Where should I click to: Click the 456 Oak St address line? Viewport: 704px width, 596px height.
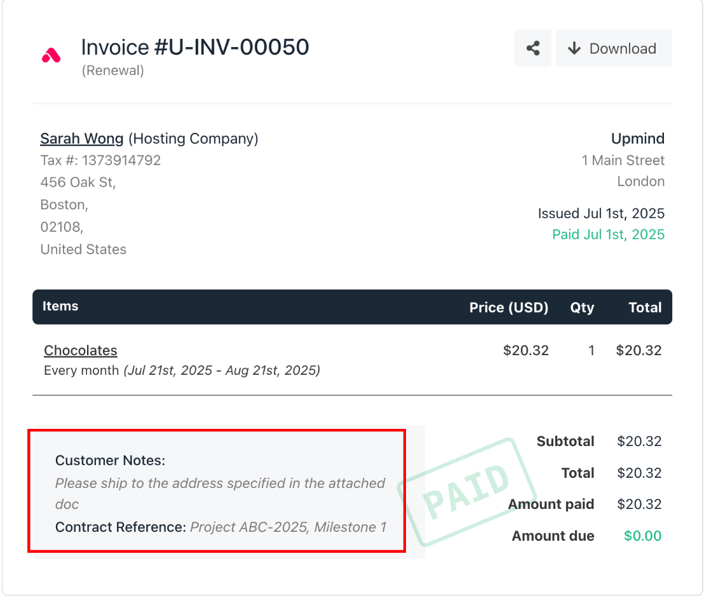(x=78, y=182)
